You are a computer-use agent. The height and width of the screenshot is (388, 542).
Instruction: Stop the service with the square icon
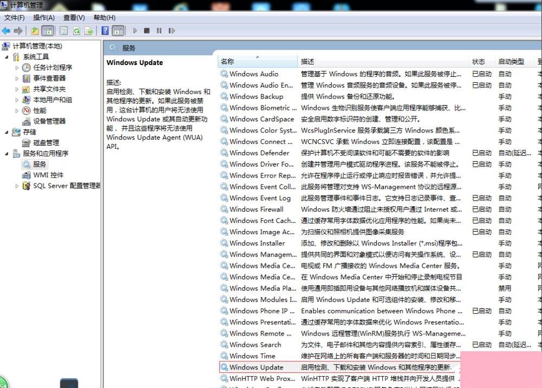147,31
